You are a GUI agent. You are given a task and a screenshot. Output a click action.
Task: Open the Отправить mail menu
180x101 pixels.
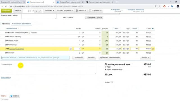click(95, 11)
